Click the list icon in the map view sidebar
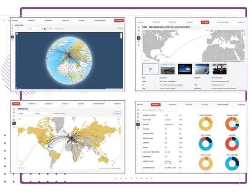This screenshot has height=194, width=250. (x=14, y=116)
